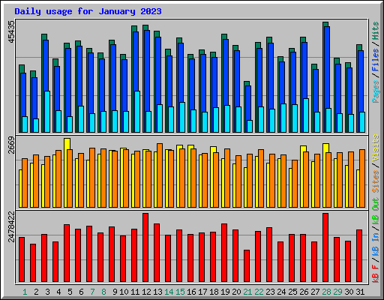Click the orange "Sites" legend label
The height and width of the screenshot is (300, 384).
[376, 181]
